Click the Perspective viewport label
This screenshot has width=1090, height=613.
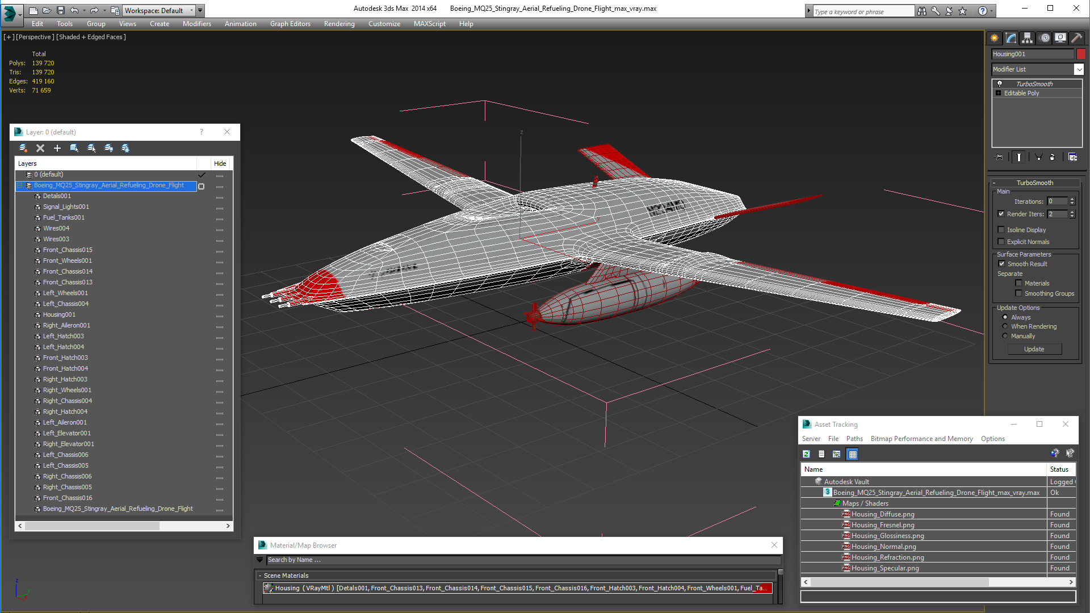(35, 37)
